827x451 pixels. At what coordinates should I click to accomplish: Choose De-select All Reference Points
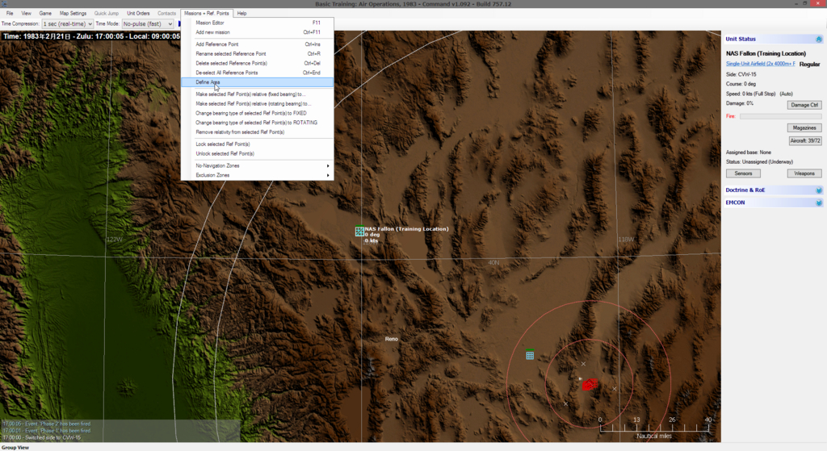[x=258, y=73]
